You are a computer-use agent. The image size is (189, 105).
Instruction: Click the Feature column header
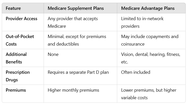coord(13,8)
